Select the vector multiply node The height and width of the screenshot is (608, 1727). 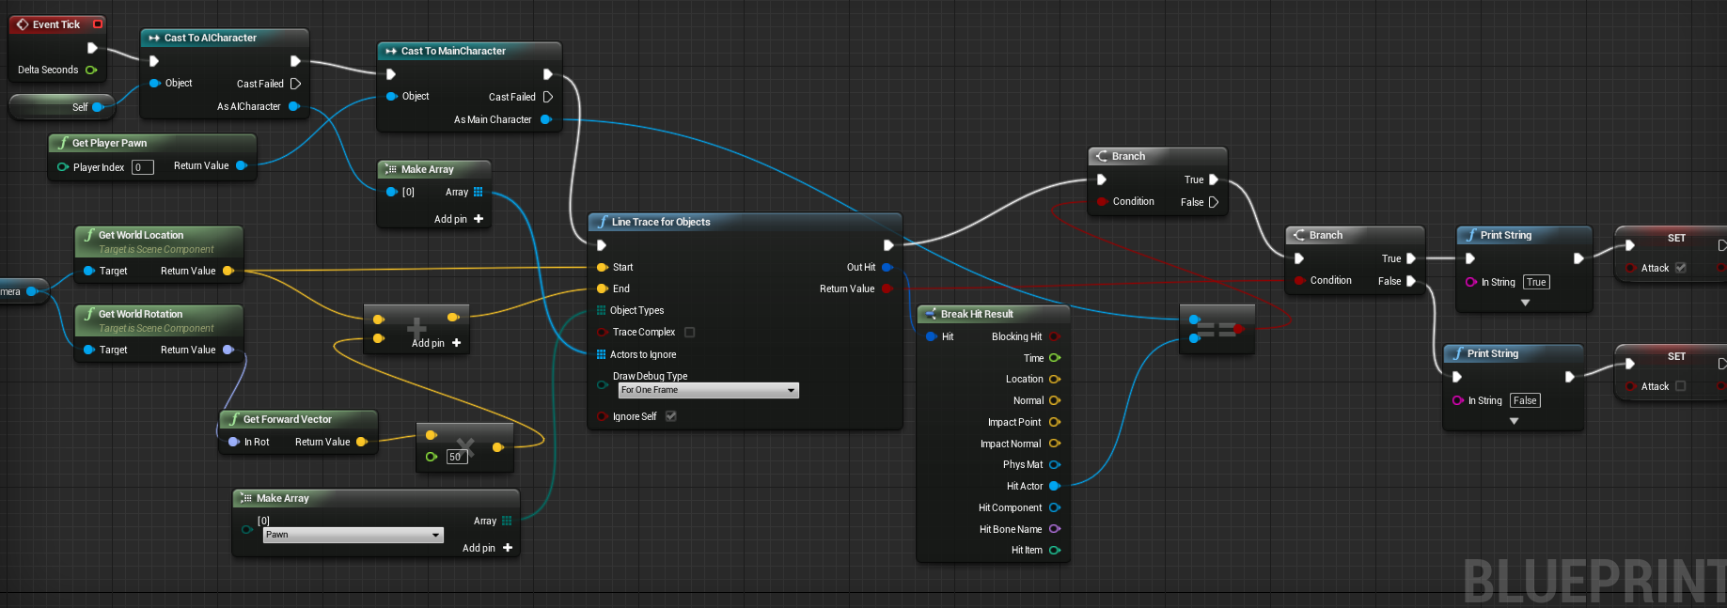click(x=464, y=446)
